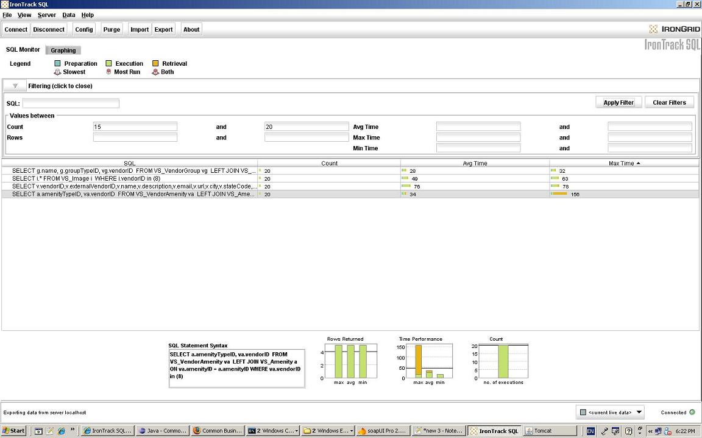Click the Preparation legend color swatch

tap(57, 63)
